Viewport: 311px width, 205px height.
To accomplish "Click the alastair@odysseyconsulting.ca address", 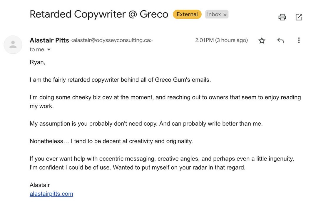I will pos(111,40).
